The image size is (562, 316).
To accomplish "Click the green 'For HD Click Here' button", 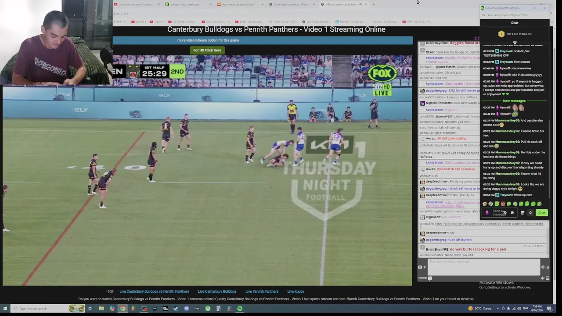I will (207, 50).
